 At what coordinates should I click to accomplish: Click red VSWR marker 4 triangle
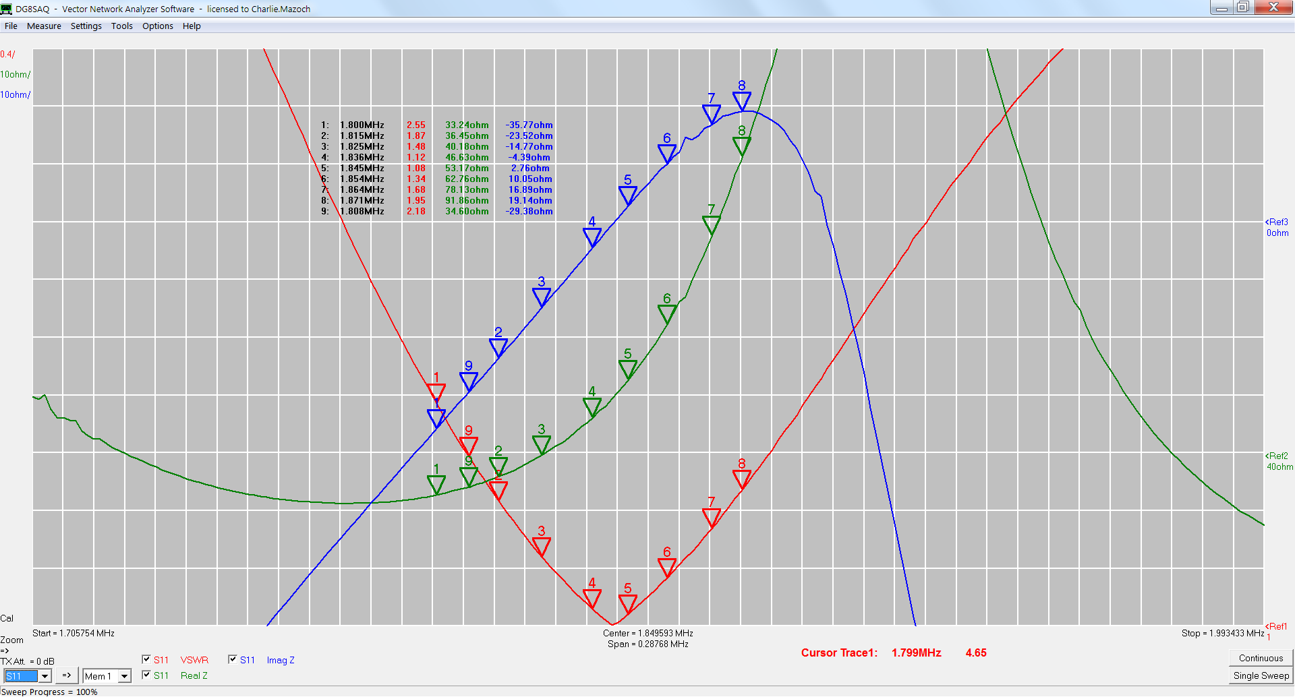pyautogui.click(x=592, y=597)
